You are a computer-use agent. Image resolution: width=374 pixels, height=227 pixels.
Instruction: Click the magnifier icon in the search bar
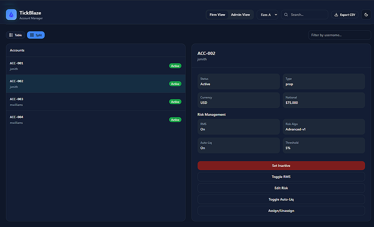[286, 15]
